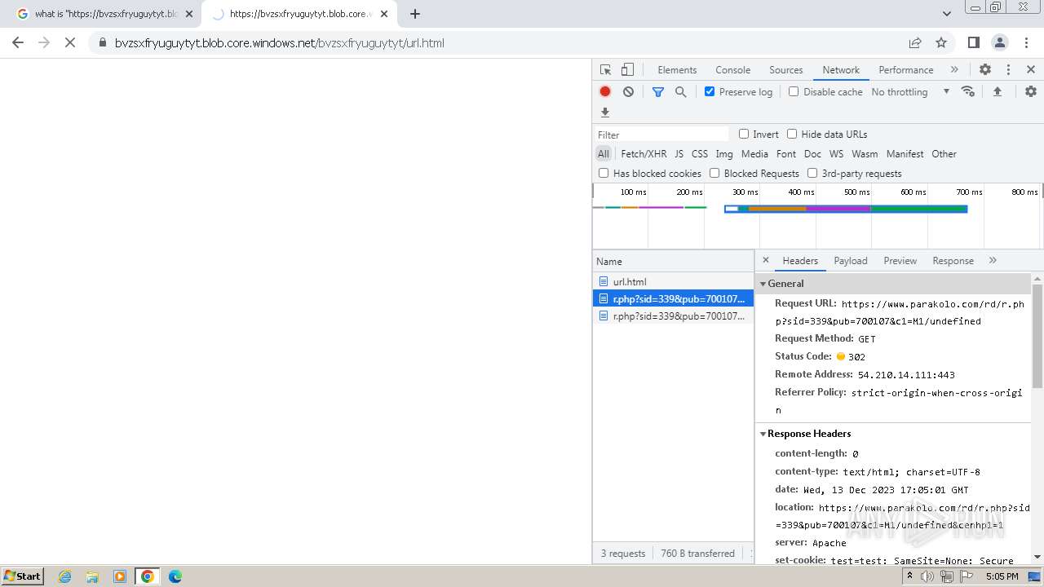
Task: Share this page icon in address bar
Action: pos(915,43)
